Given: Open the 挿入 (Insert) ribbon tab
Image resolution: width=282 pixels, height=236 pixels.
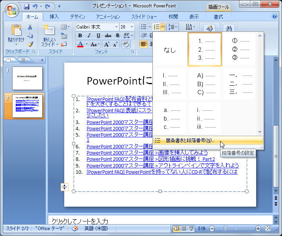Looking at the screenshot, I should [54, 17].
